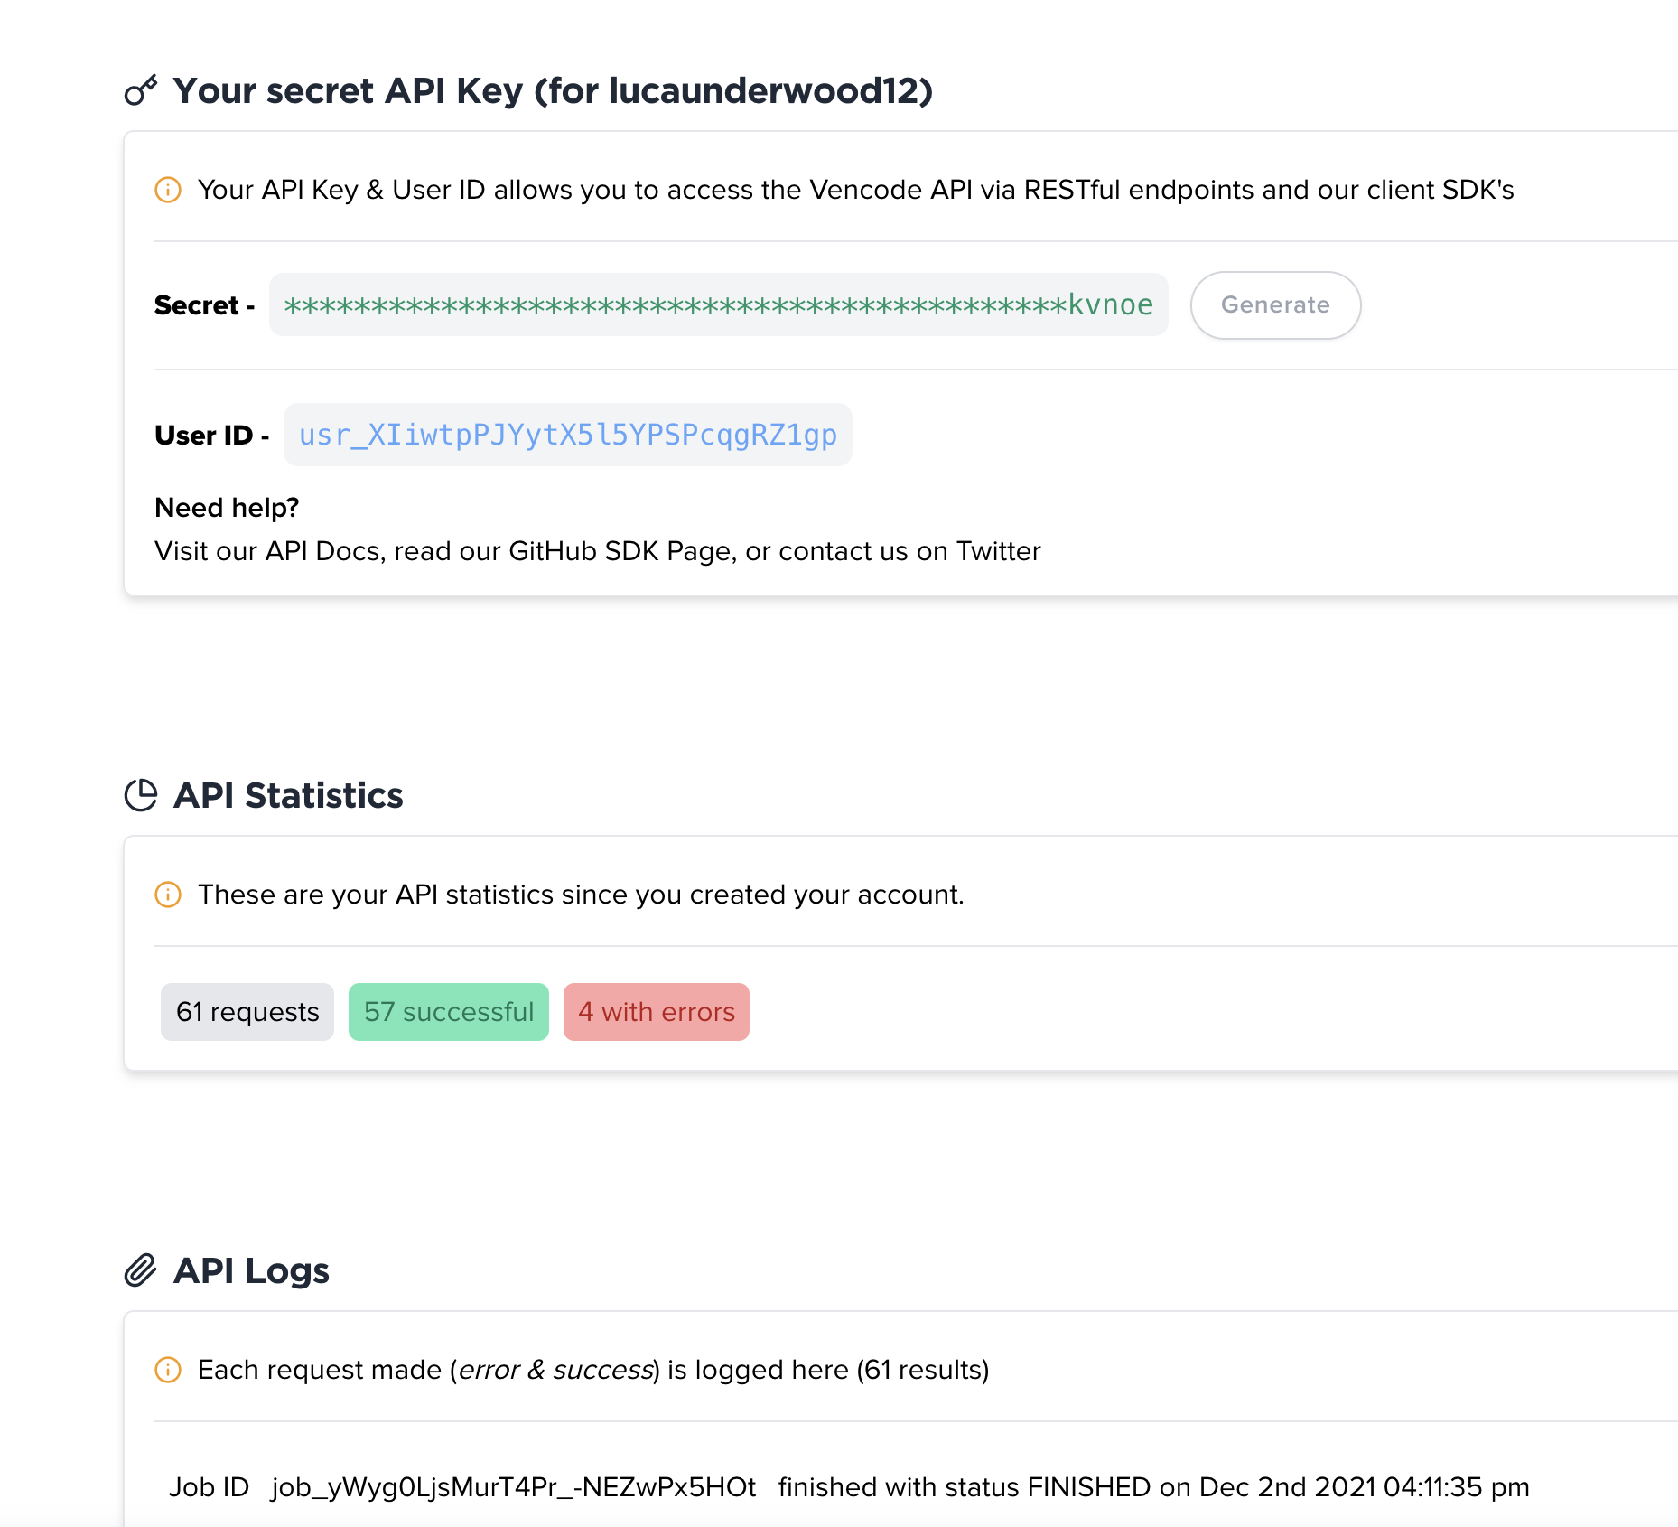Click the info icon next to API Key description
This screenshot has height=1527, width=1678.
point(168,190)
